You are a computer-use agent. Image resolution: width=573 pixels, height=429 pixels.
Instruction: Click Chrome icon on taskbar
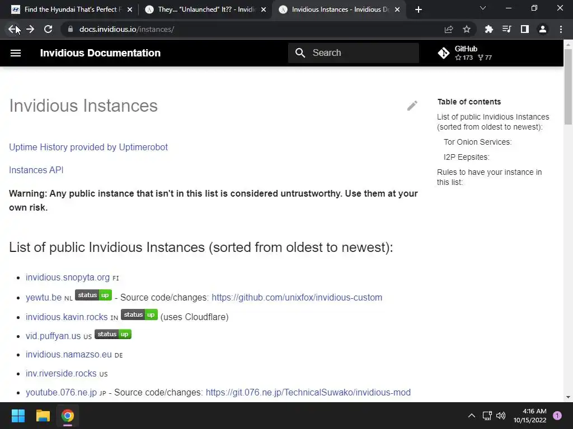click(68, 416)
